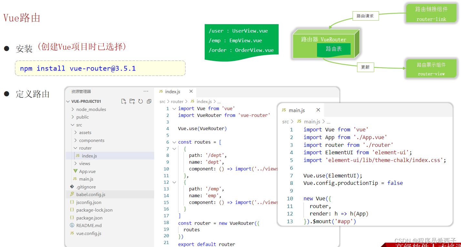Collapse all folders with the explorer icon

pos(149,101)
